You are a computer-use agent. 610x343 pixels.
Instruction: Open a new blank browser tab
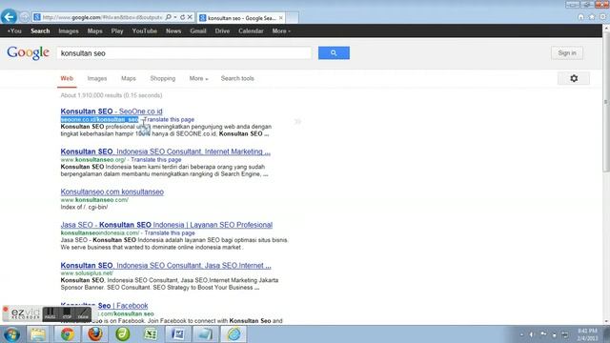(293, 18)
